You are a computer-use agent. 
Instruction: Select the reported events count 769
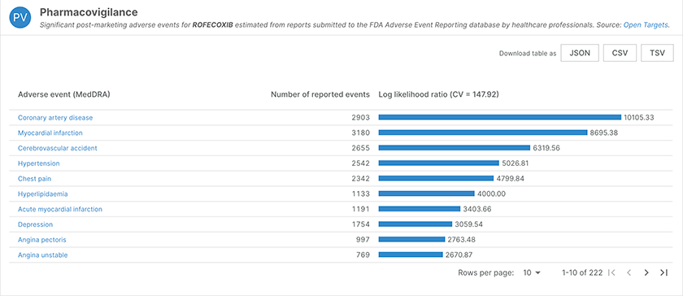[x=363, y=255]
